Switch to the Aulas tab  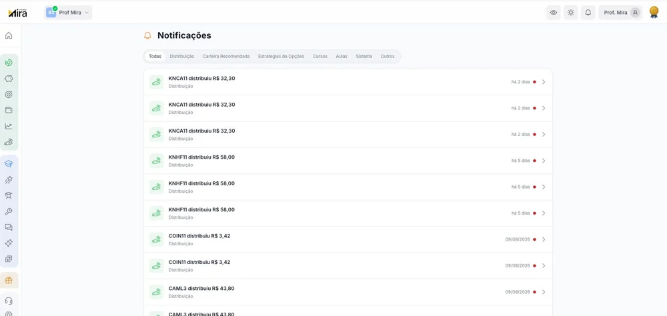[342, 56]
